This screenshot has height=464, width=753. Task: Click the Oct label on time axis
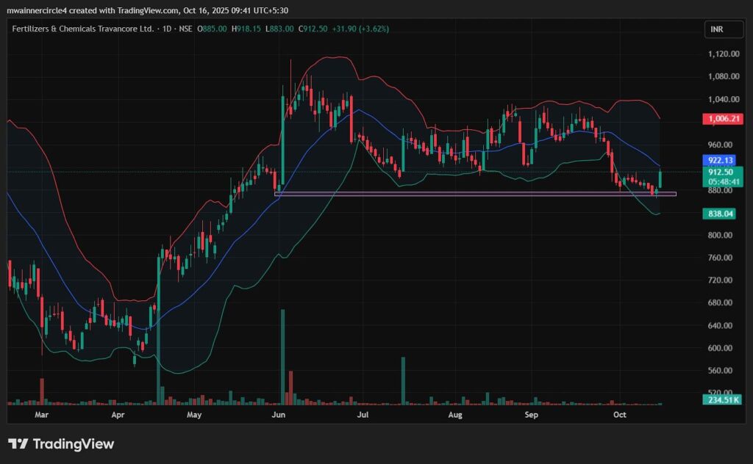(620, 416)
